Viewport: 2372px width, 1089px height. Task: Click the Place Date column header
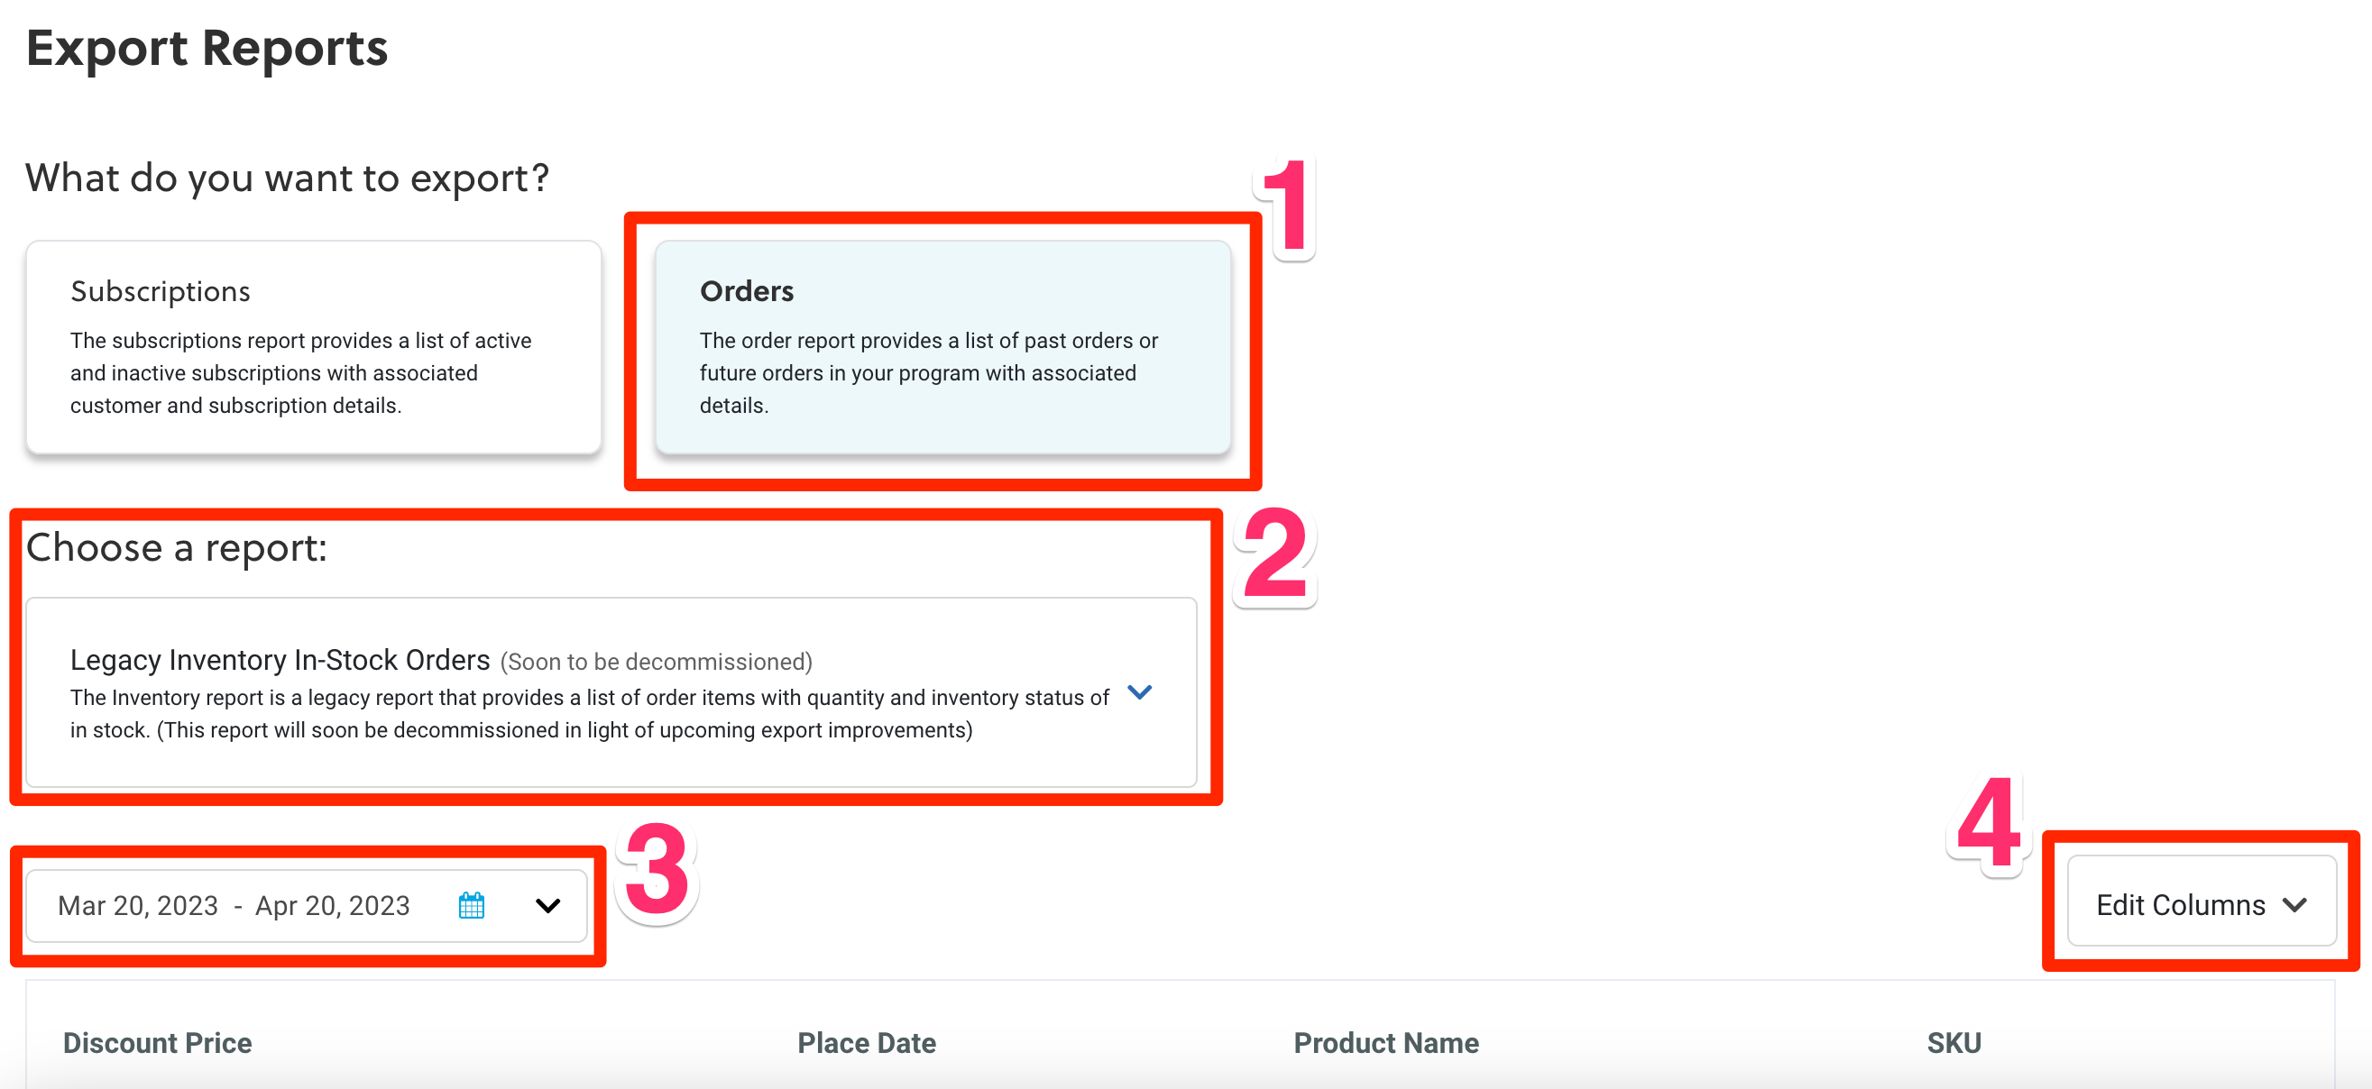click(x=867, y=1042)
